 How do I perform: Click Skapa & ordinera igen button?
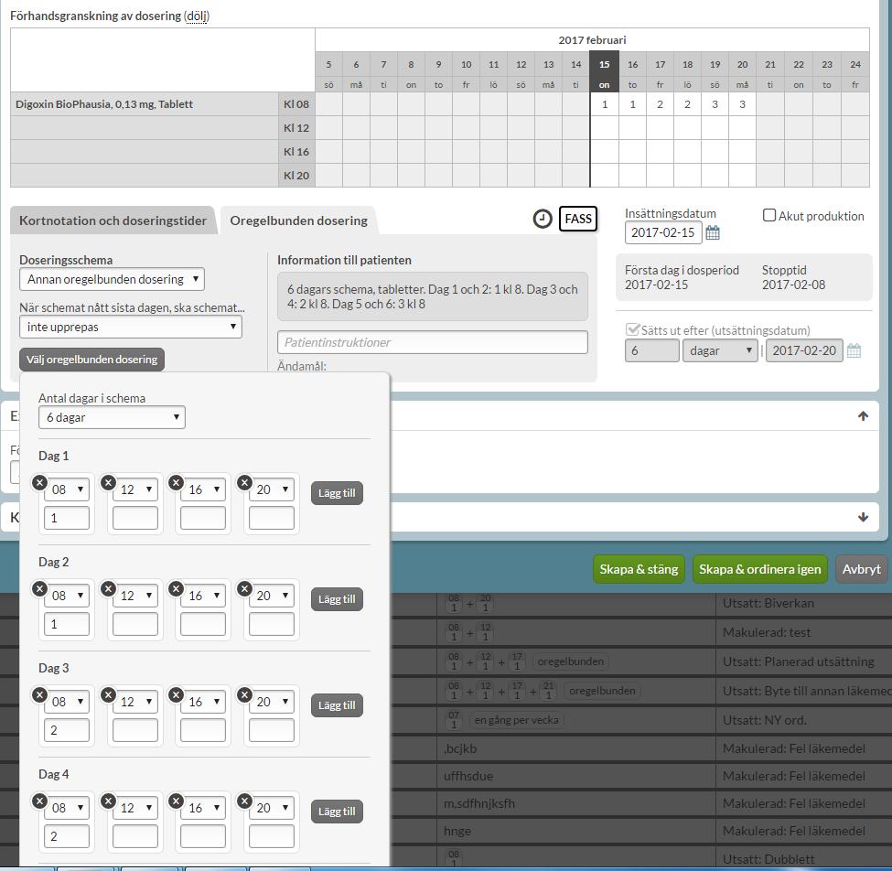click(x=760, y=569)
